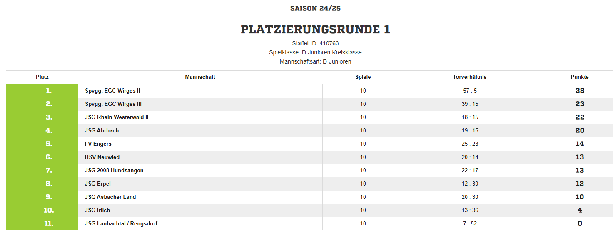This screenshot has height=230, width=613.
Task: Open the JSG Erpel team link
Action: [x=98, y=184]
